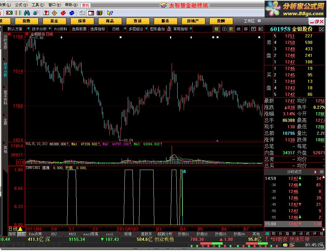This screenshot has width=327, height=251.
Task: Click the magenta arrow marker on price chart
Action: pos(217,141)
